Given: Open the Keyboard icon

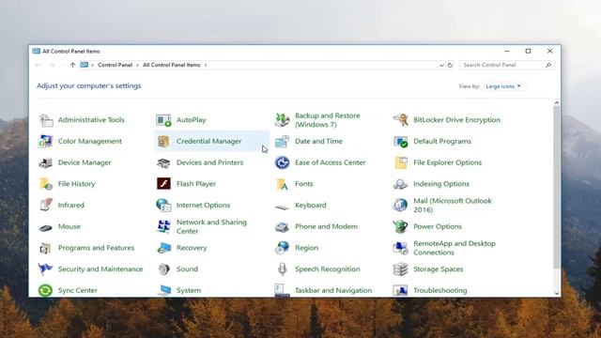Looking at the screenshot, I should pyautogui.click(x=283, y=207).
